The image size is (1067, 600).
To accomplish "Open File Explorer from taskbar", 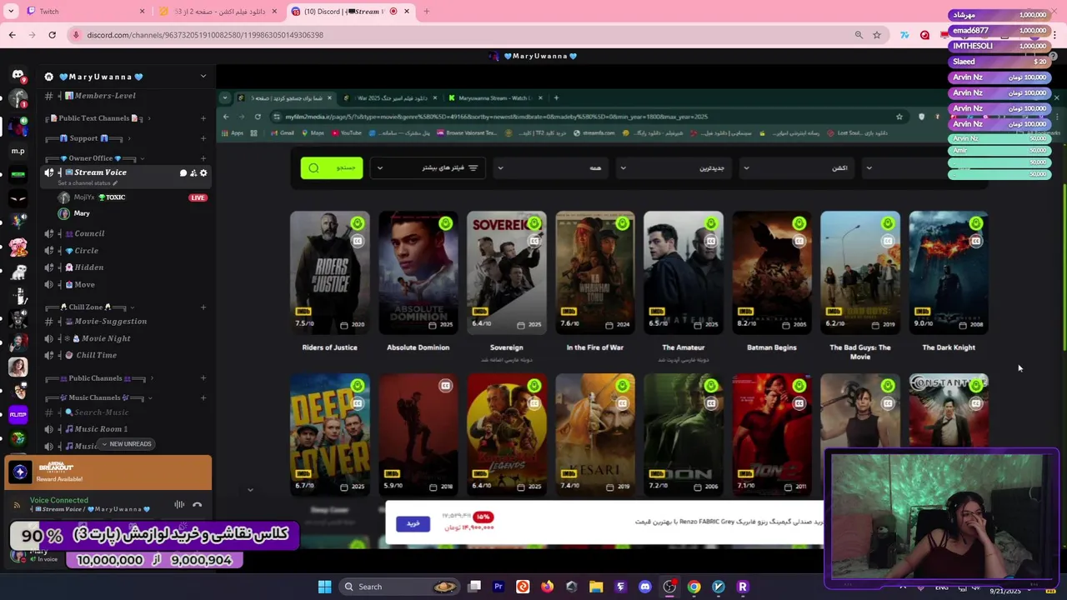I will [x=596, y=587].
